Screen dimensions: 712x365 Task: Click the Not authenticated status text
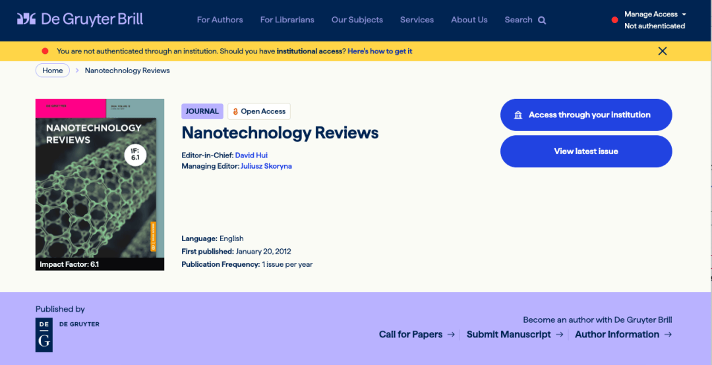(x=655, y=26)
